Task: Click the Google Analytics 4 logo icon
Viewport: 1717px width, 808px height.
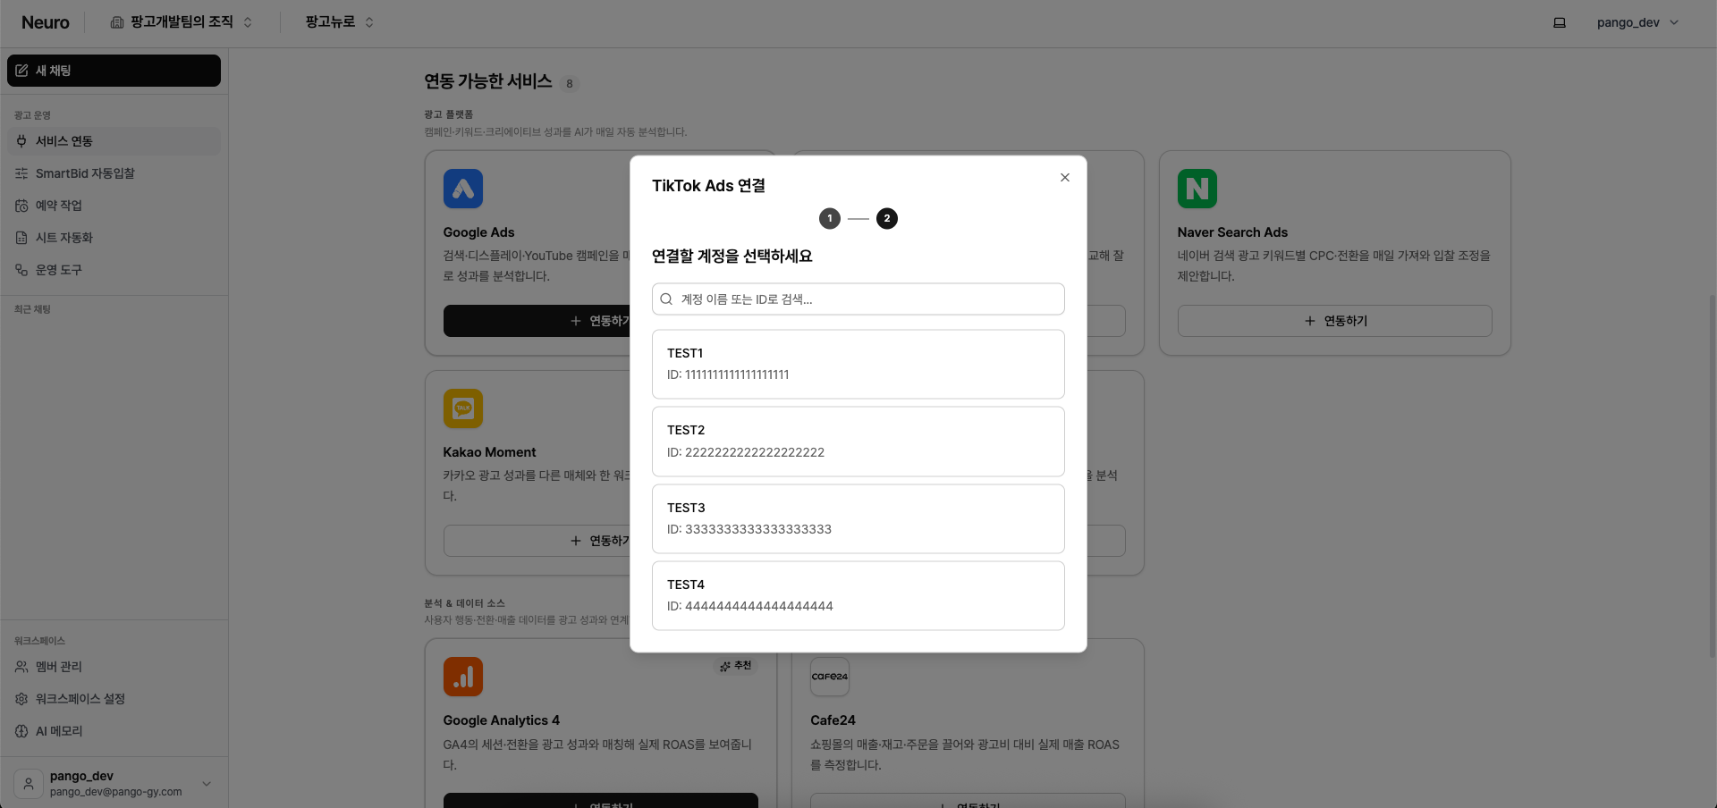Action: tap(463, 677)
